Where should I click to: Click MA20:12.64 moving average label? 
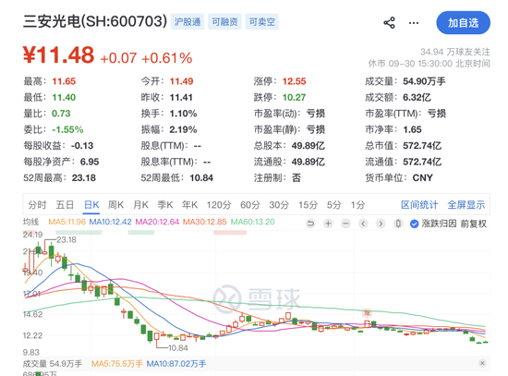[157, 222]
